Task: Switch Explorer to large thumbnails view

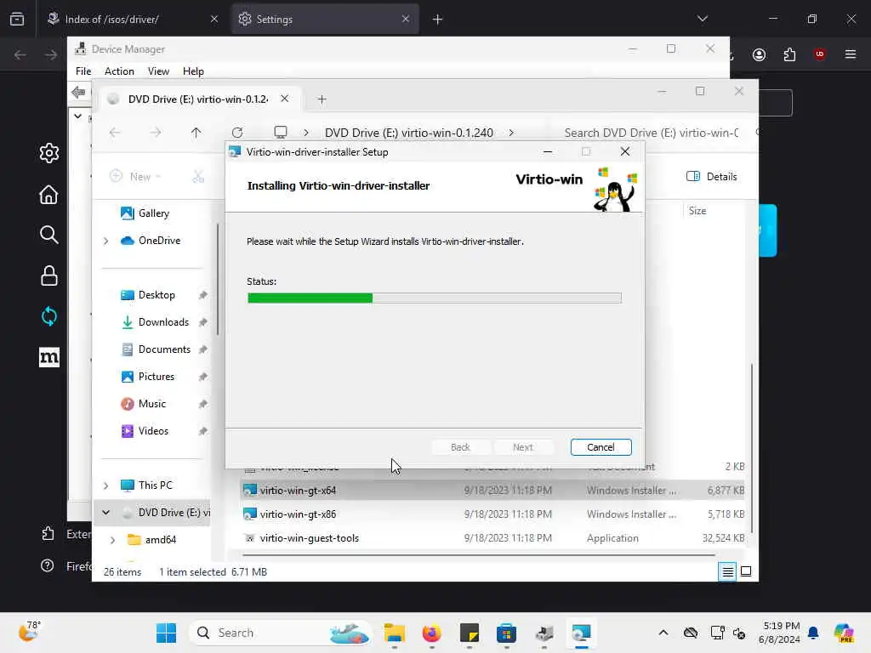Action: coord(746,571)
